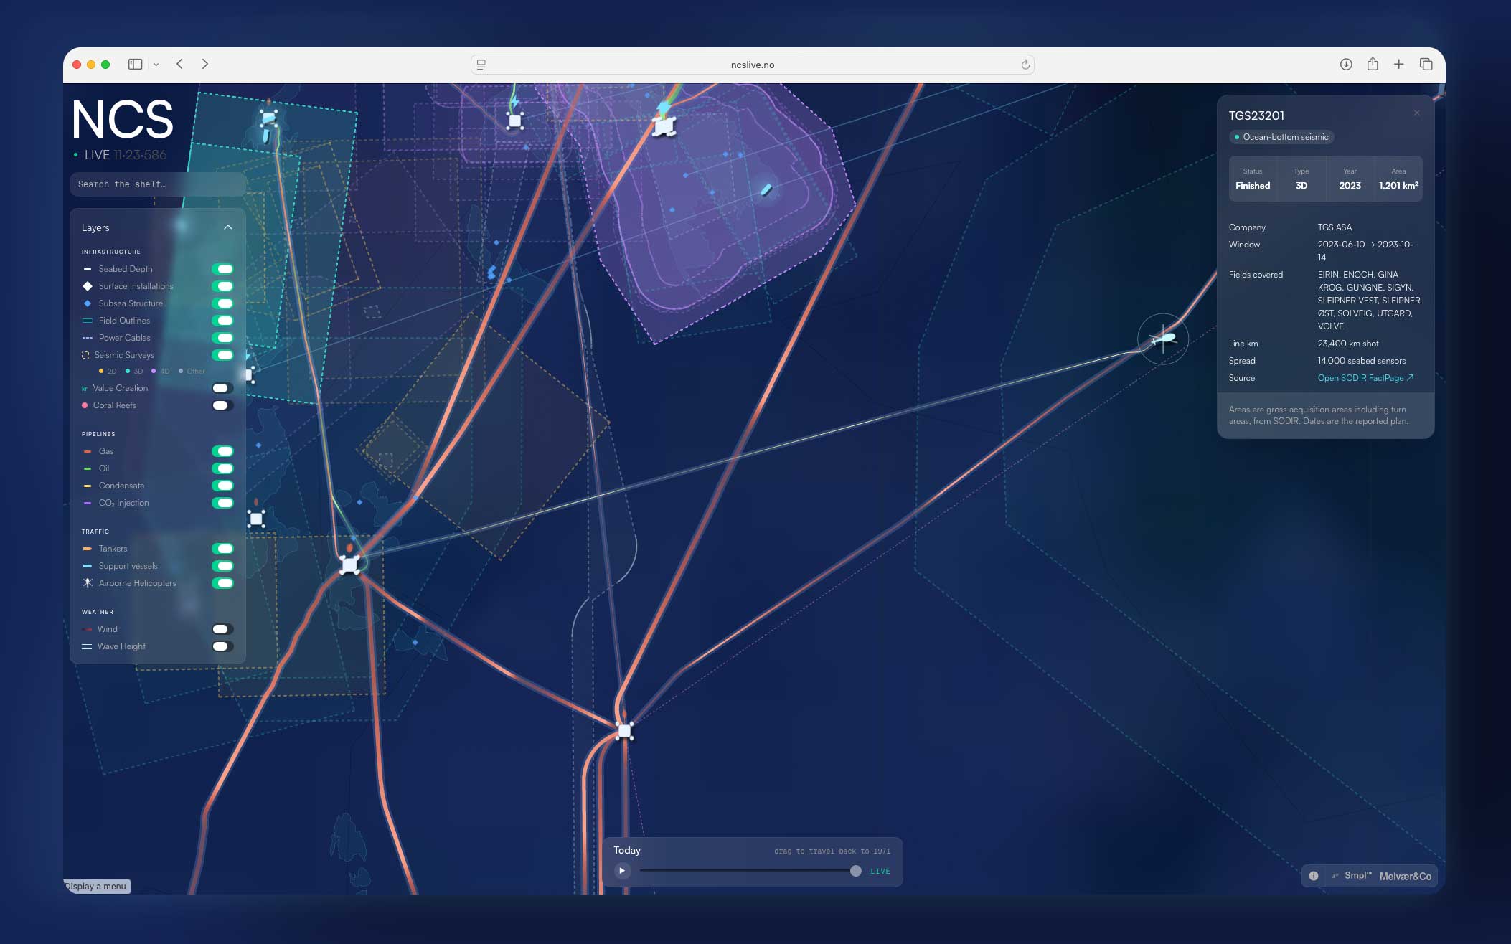Toggle the Power Cables layer

(222, 338)
